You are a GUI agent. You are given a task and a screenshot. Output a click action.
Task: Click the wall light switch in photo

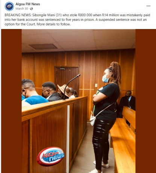(96, 85)
